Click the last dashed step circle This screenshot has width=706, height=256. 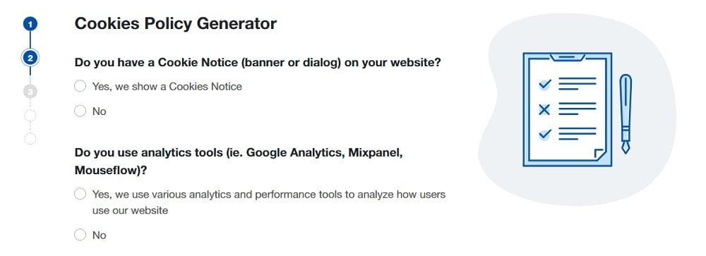30,139
